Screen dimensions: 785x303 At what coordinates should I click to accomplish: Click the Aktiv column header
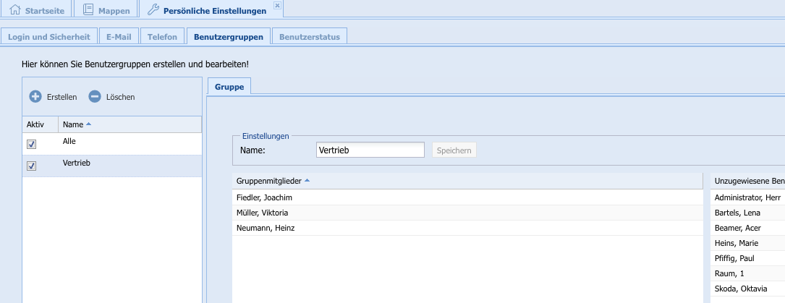[35, 124]
